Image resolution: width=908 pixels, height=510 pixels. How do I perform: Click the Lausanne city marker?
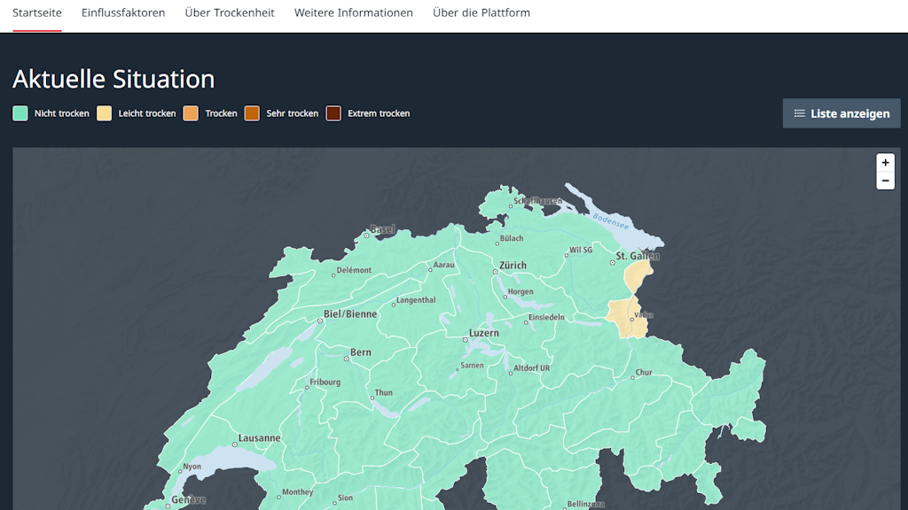click(x=234, y=444)
